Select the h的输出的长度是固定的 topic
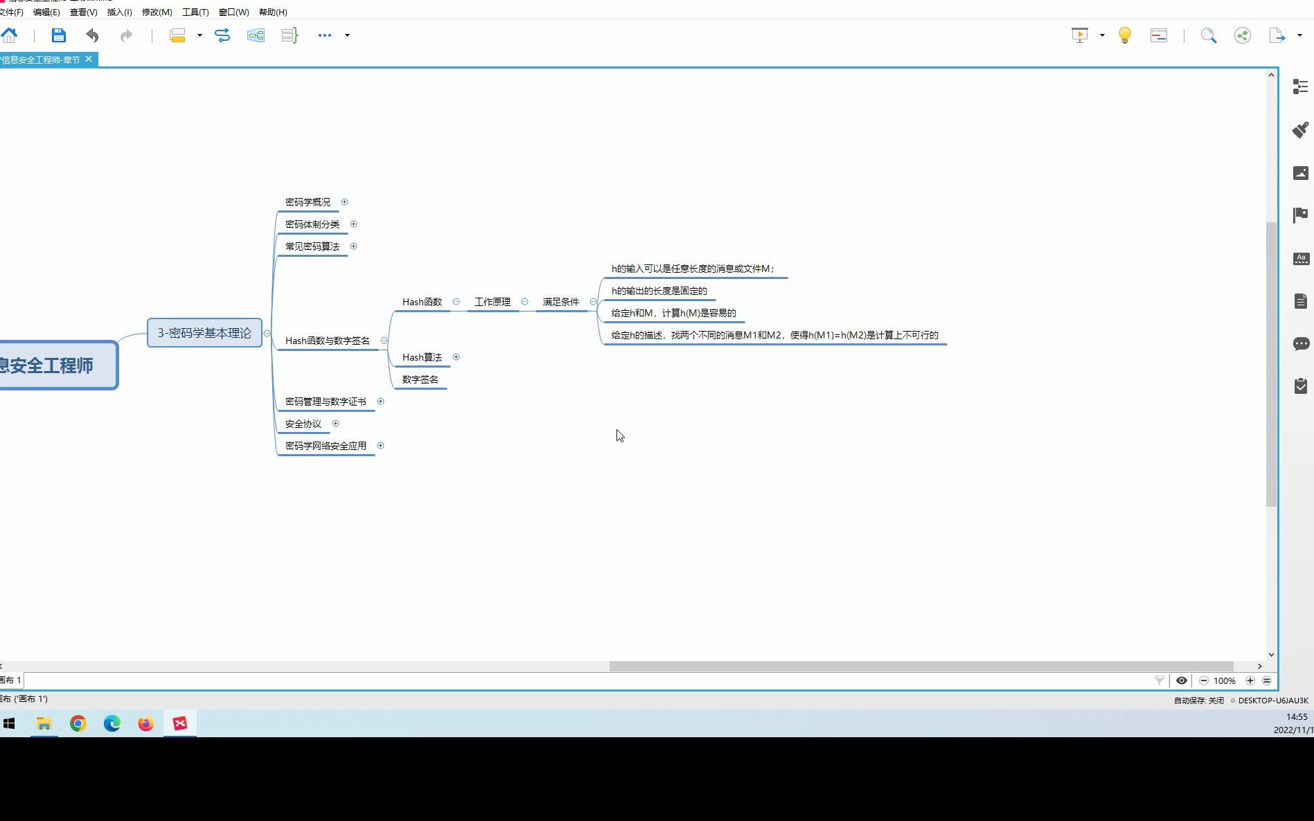Viewport: 1314px width, 821px height. click(x=659, y=291)
